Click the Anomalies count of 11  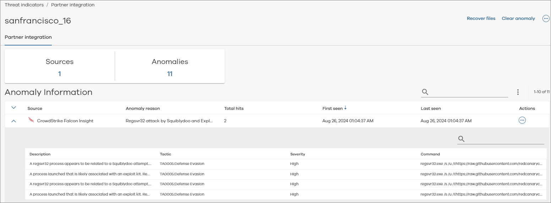click(x=170, y=74)
